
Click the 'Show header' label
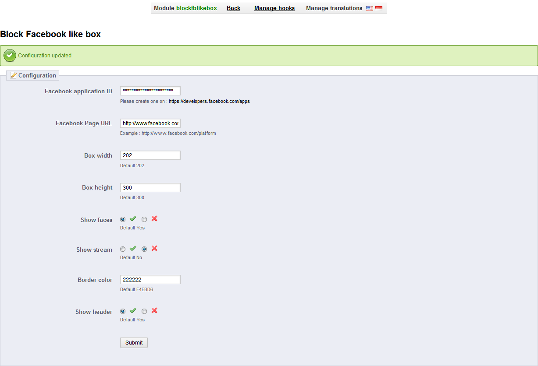click(x=94, y=312)
